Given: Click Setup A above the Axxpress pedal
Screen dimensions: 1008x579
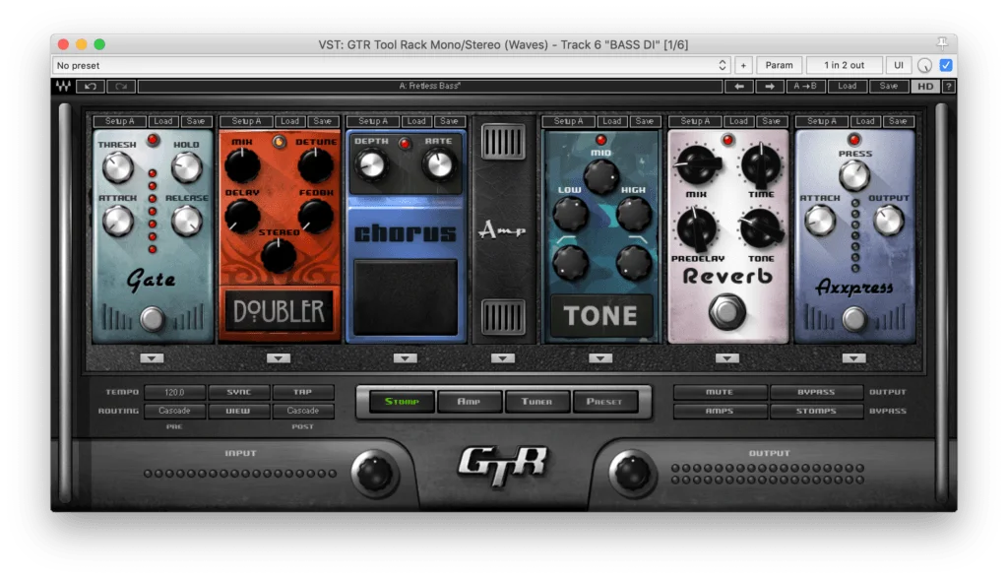Looking at the screenshot, I should [822, 121].
